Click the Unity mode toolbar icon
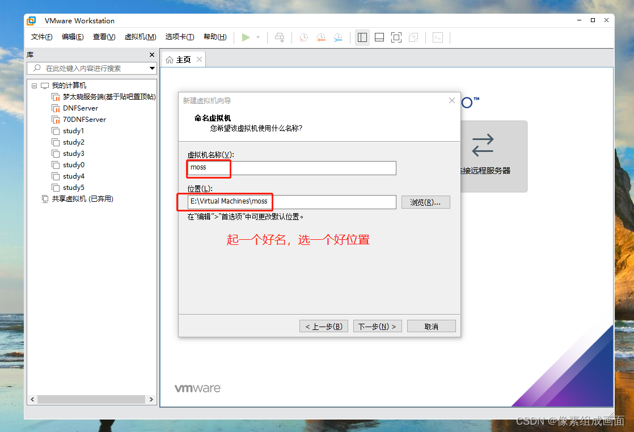This screenshot has width=634, height=432. 413,37
